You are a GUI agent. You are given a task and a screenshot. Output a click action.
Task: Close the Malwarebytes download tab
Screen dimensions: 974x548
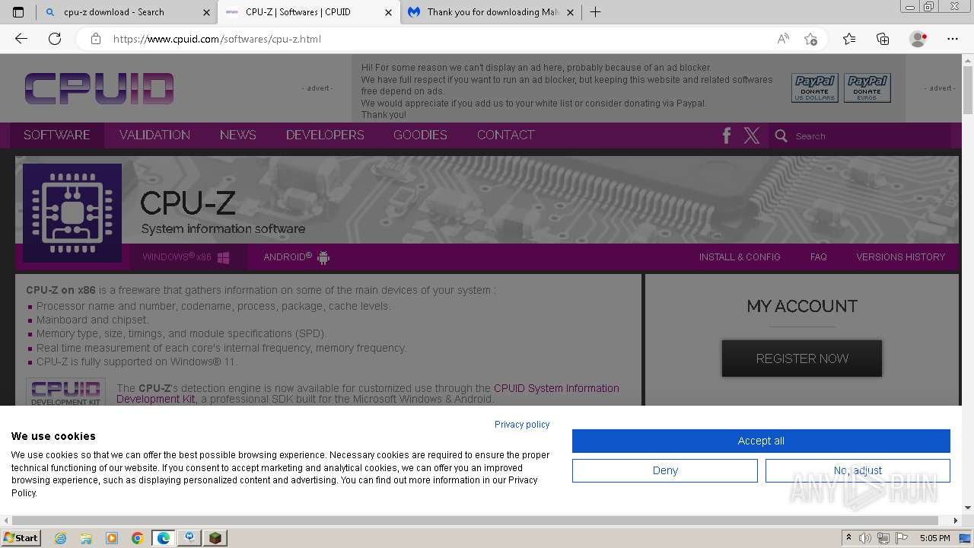(570, 12)
